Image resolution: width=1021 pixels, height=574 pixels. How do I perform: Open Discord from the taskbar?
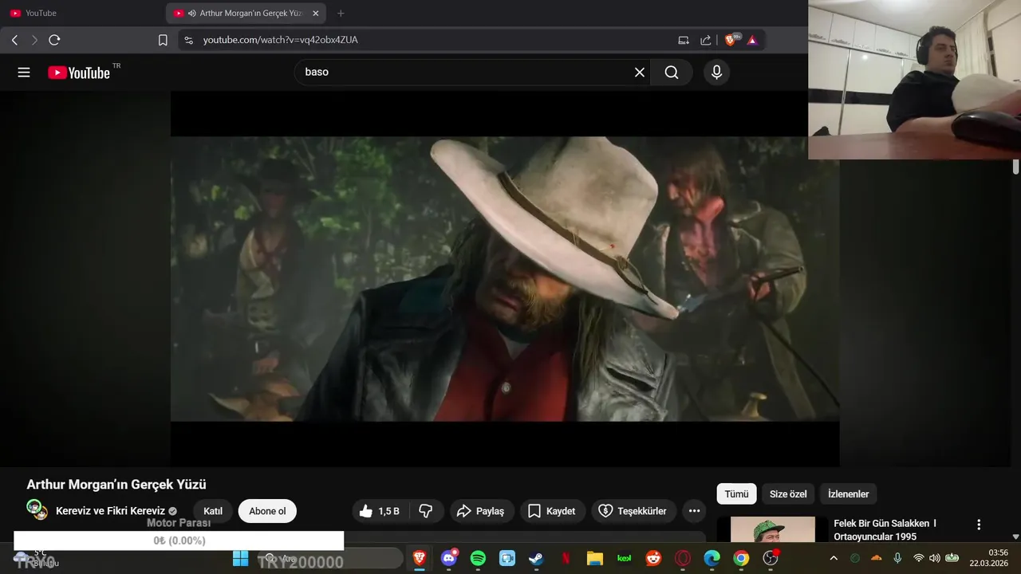[x=449, y=558]
